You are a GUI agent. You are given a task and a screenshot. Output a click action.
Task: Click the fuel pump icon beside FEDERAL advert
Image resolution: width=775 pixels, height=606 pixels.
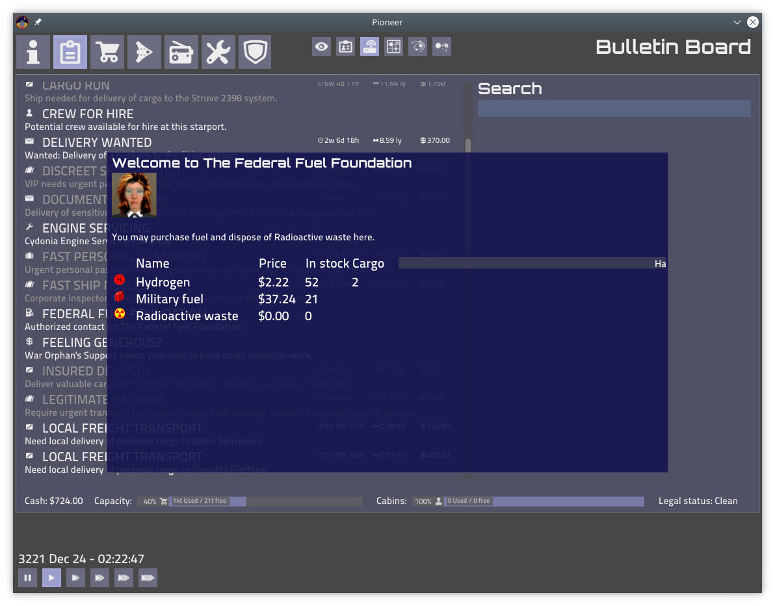30,312
